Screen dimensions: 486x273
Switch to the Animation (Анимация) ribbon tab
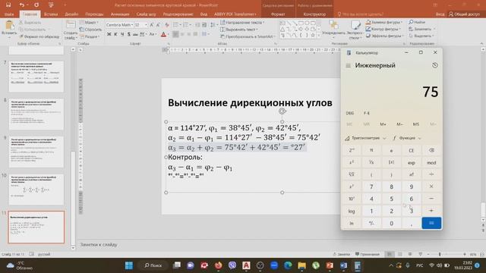pos(120,14)
